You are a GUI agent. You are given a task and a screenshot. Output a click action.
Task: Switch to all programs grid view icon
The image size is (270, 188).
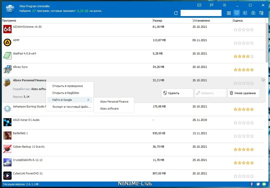(x=229, y=13)
